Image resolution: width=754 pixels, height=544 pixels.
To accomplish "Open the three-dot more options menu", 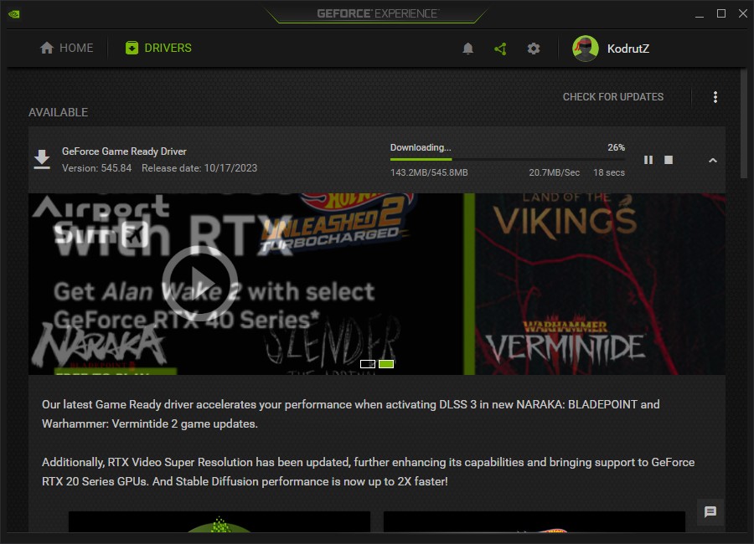I will [x=715, y=97].
